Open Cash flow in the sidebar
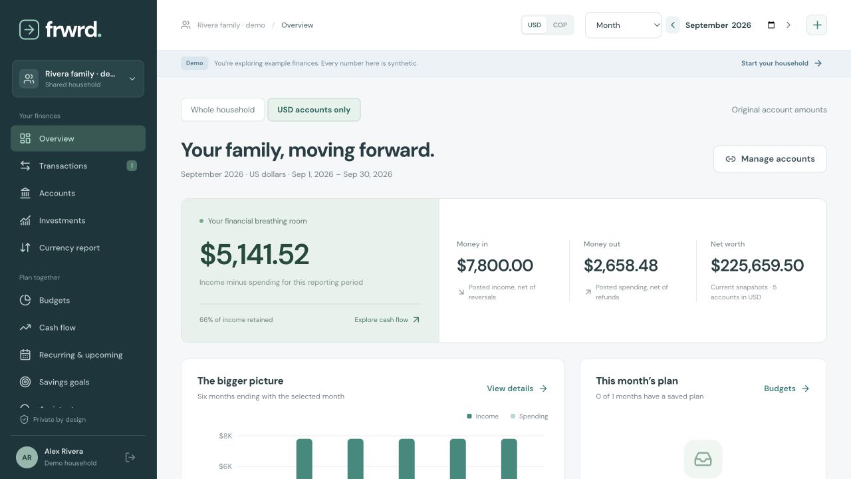This screenshot has width=851, height=479. 78,327
